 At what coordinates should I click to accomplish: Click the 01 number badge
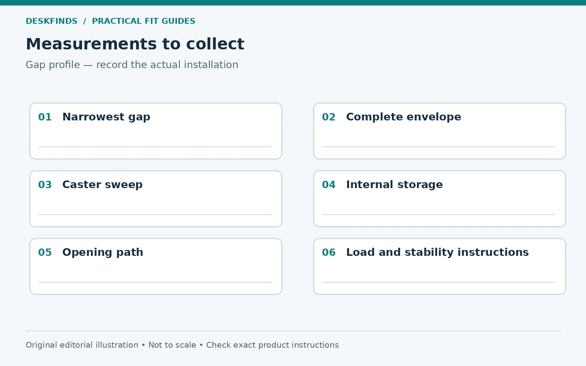click(45, 117)
